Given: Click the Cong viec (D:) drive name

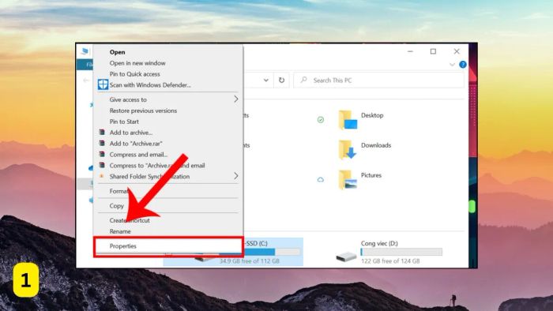Looking at the screenshot, I should (379, 243).
